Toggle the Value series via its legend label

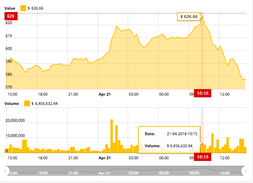click(x=10, y=8)
